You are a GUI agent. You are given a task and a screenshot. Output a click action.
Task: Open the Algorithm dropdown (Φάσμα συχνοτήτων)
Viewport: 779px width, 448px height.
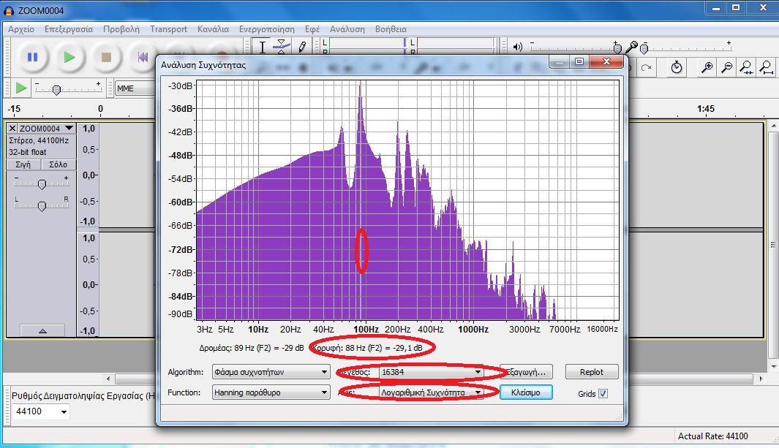(x=271, y=372)
